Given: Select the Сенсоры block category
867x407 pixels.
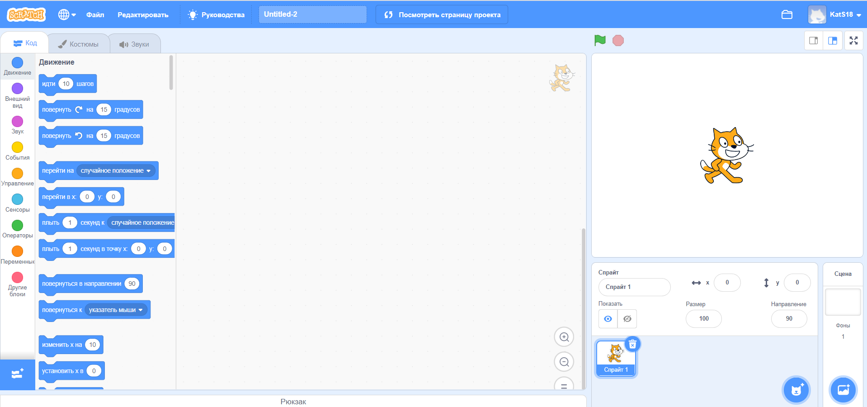Looking at the screenshot, I should 18,203.
